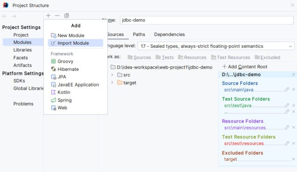
Task: Click src\main\resources path
Action: click(x=245, y=128)
